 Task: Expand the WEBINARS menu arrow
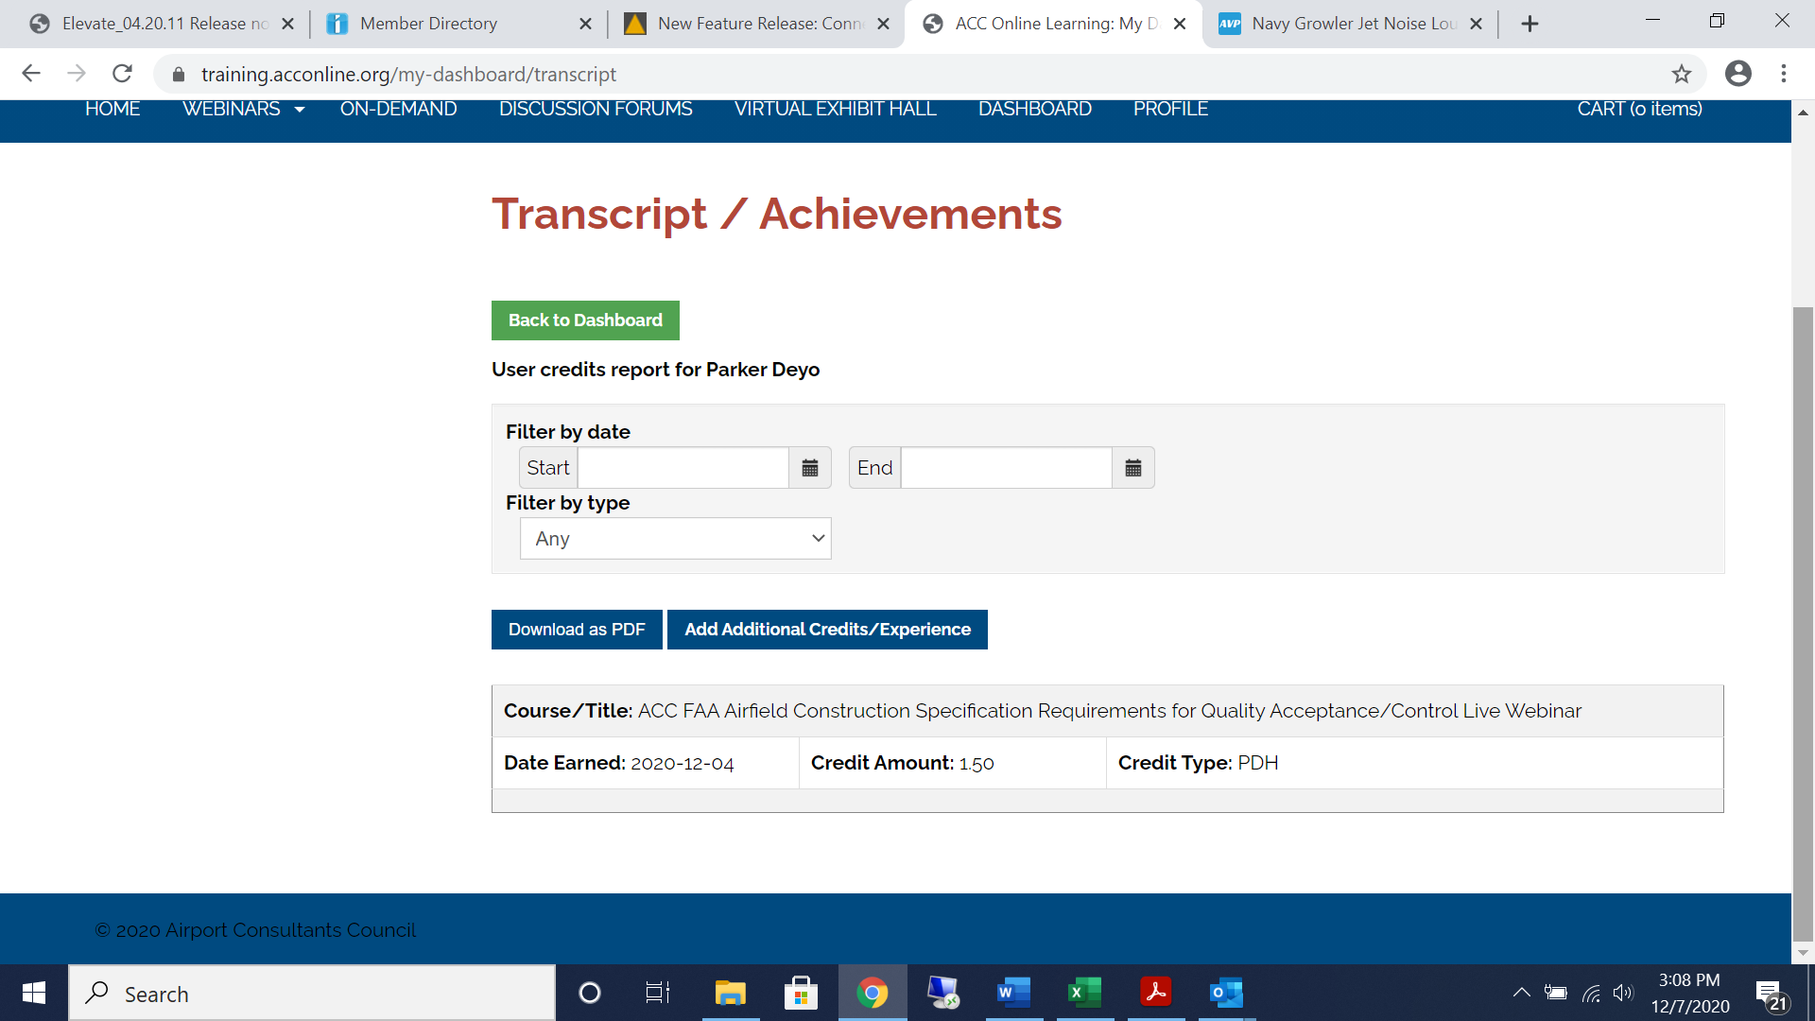[x=300, y=110]
